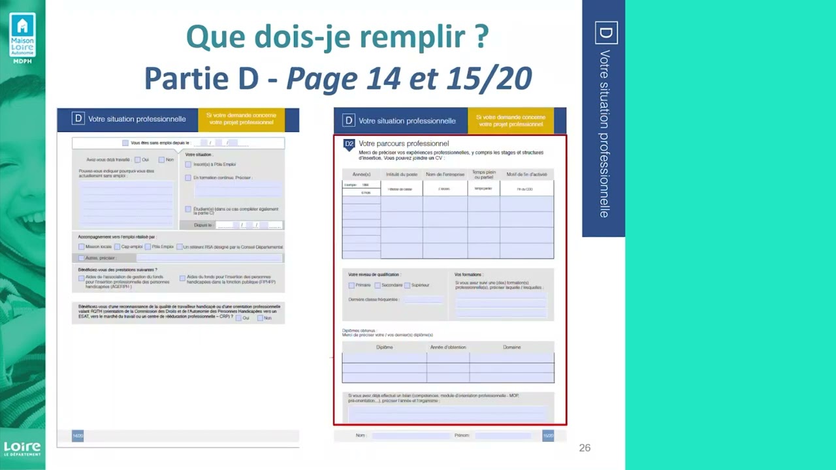Viewport: 836px width, 470px height.
Task: Check 'Oui' for Avez-vous déjà travaillé
Action: click(x=138, y=160)
